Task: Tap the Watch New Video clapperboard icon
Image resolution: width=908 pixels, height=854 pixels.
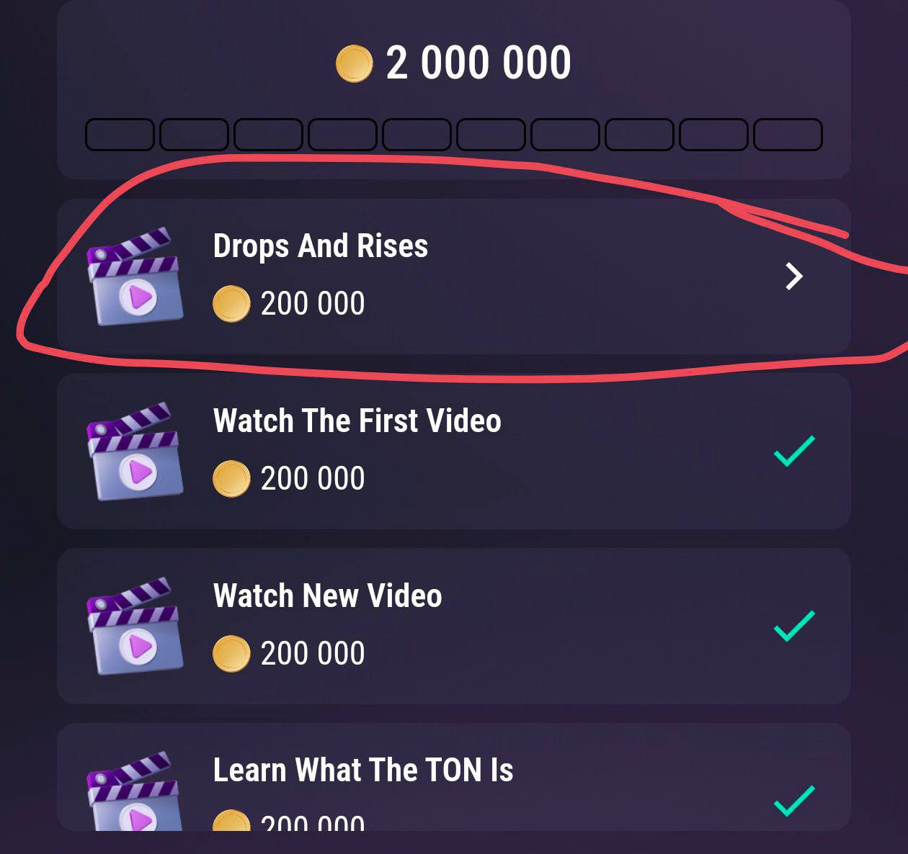Action: click(135, 626)
